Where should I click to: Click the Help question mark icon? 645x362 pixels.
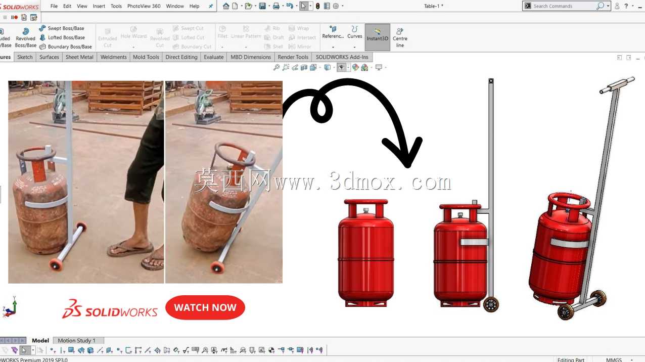(x=626, y=6)
